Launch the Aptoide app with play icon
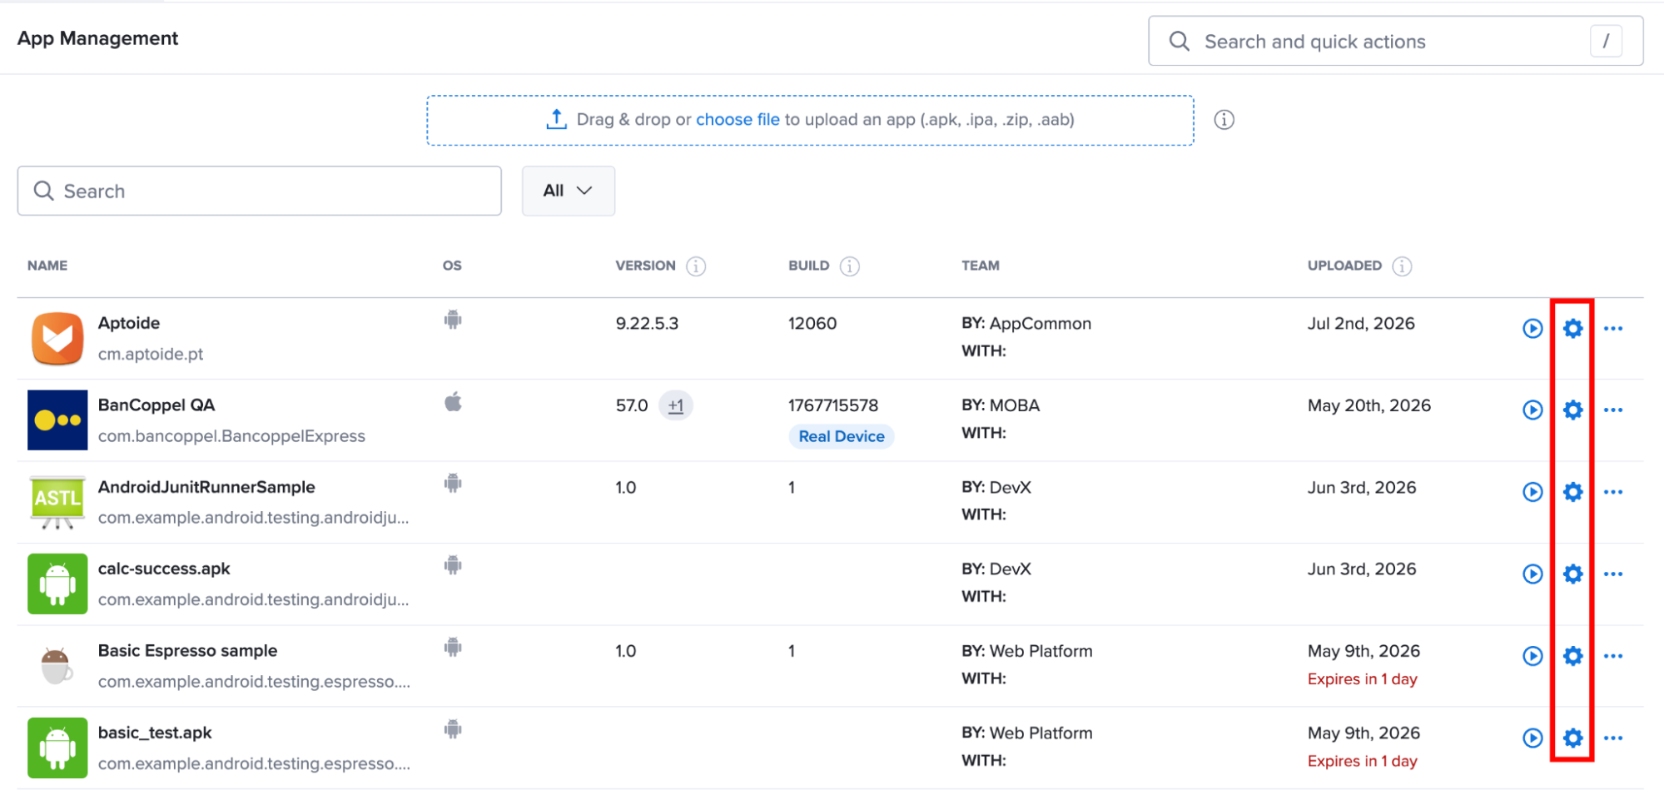 (1532, 329)
